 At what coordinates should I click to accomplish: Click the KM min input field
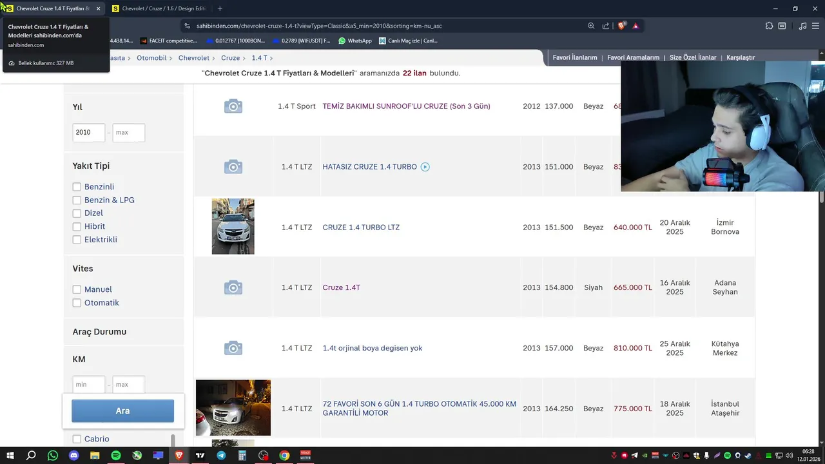tap(89, 385)
